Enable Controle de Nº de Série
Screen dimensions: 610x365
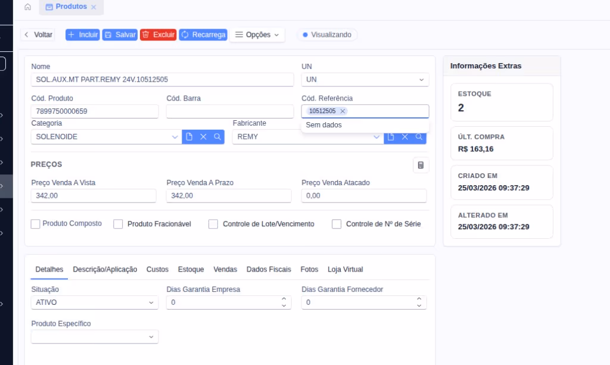point(337,224)
